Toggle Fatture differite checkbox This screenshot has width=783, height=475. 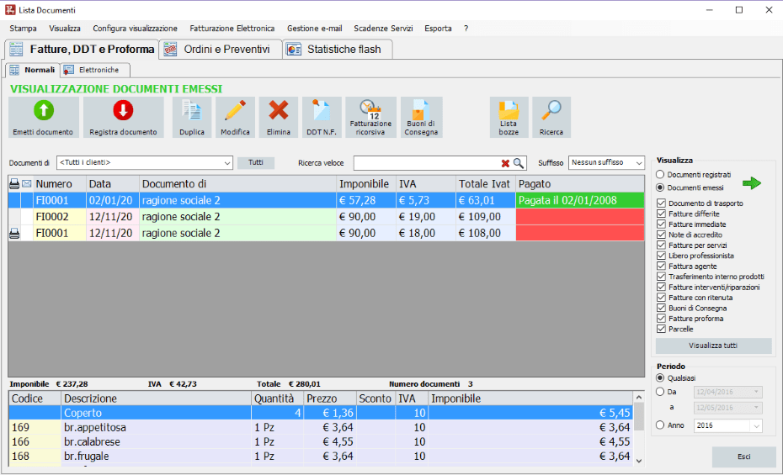[x=661, y=214]
